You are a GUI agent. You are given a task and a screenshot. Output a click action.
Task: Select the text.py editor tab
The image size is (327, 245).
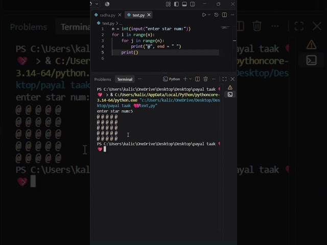[138, 15]
